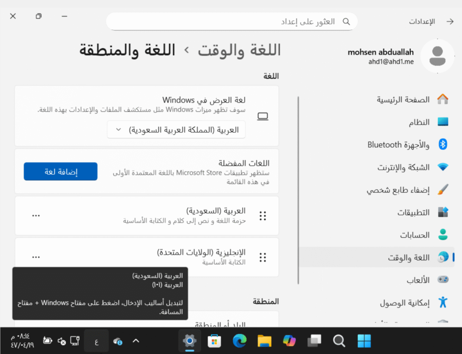Click the Time & language breadcrumb link
The height and width of the screenshot is (354, 462).
[x=239, y=50]
